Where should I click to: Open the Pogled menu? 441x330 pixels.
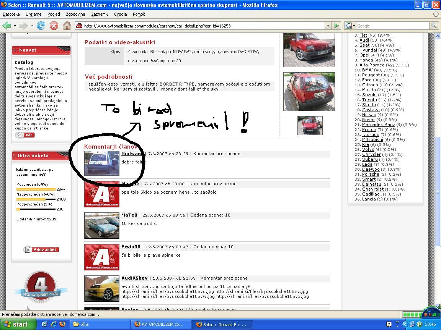(x=54, y=14)
